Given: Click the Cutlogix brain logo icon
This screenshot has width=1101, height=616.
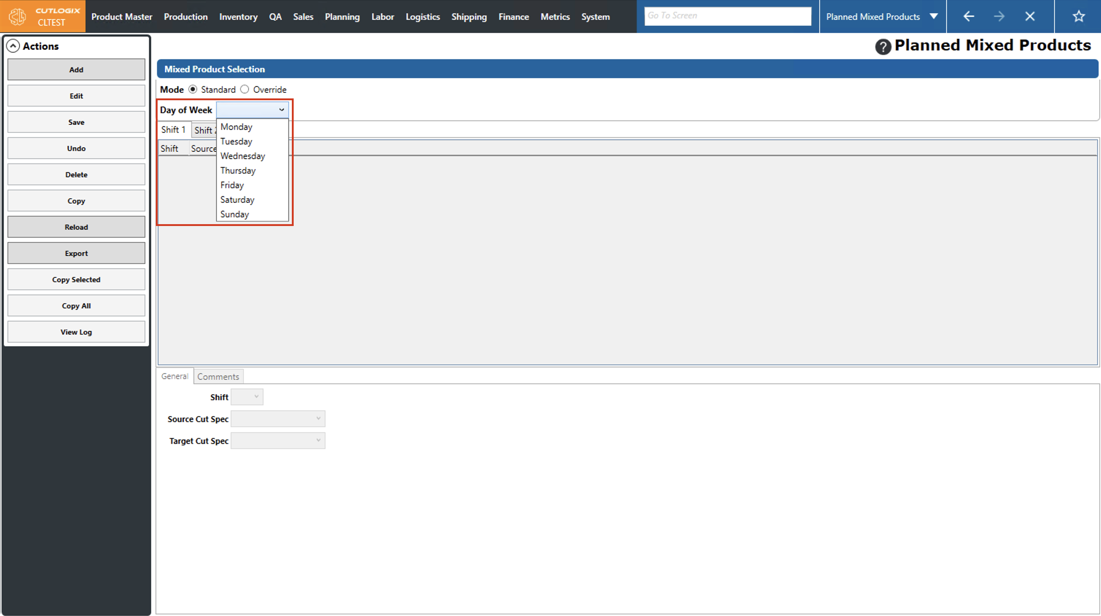Looking at the screenshot, I should (18, 17).
